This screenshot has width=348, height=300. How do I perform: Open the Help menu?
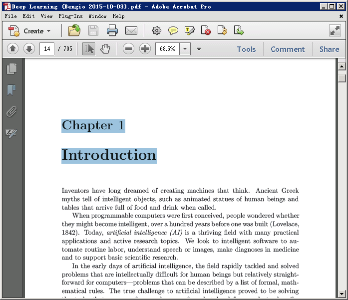118,16
